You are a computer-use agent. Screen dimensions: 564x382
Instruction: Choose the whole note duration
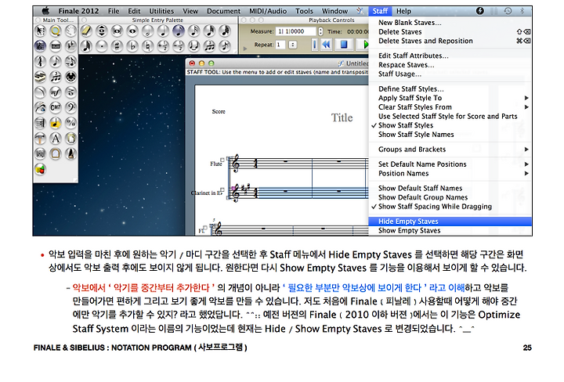[132, 31]
